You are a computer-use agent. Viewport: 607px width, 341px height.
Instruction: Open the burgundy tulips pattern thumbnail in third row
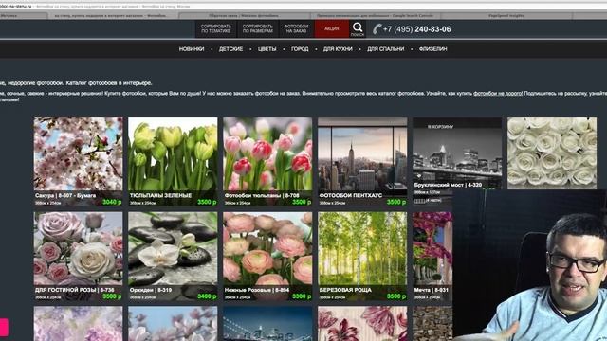362,324
